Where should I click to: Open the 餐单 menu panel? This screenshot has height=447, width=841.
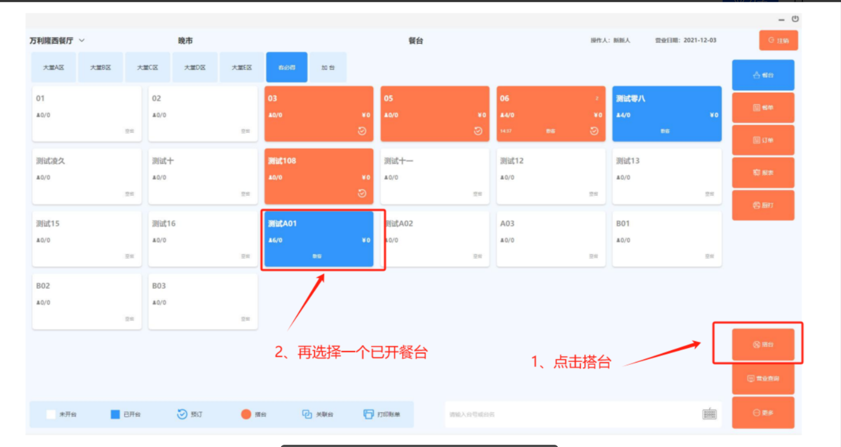763,108
